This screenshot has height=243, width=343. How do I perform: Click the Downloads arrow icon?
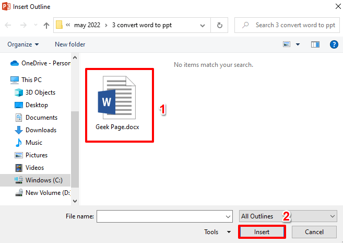19,130
